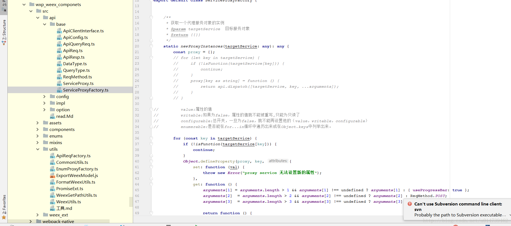Open ApiReqFactory.ts under utils
Image resolution: width=511 pixels, height=226 pixels.
(x=73, y=156)
